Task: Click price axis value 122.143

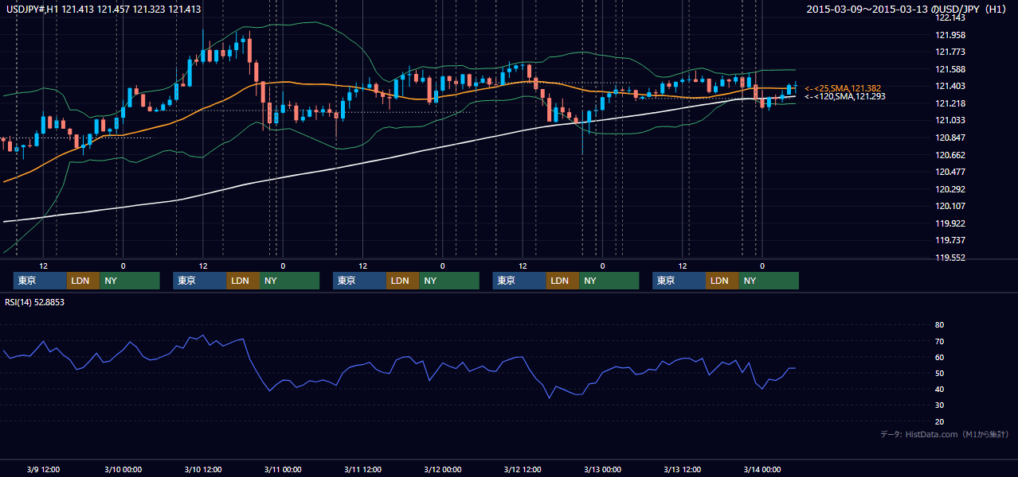Action: pos(950,17)
